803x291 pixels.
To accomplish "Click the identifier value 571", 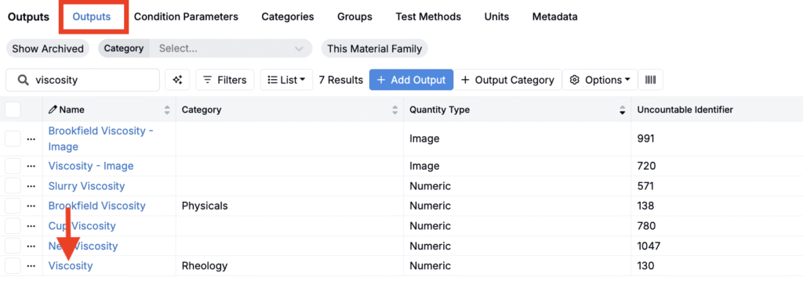I will pos(646,186).
